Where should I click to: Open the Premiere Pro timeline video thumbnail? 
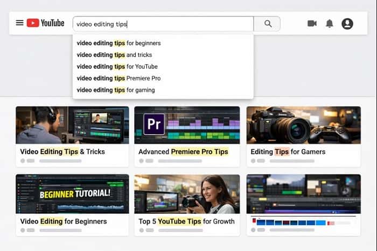187,125
